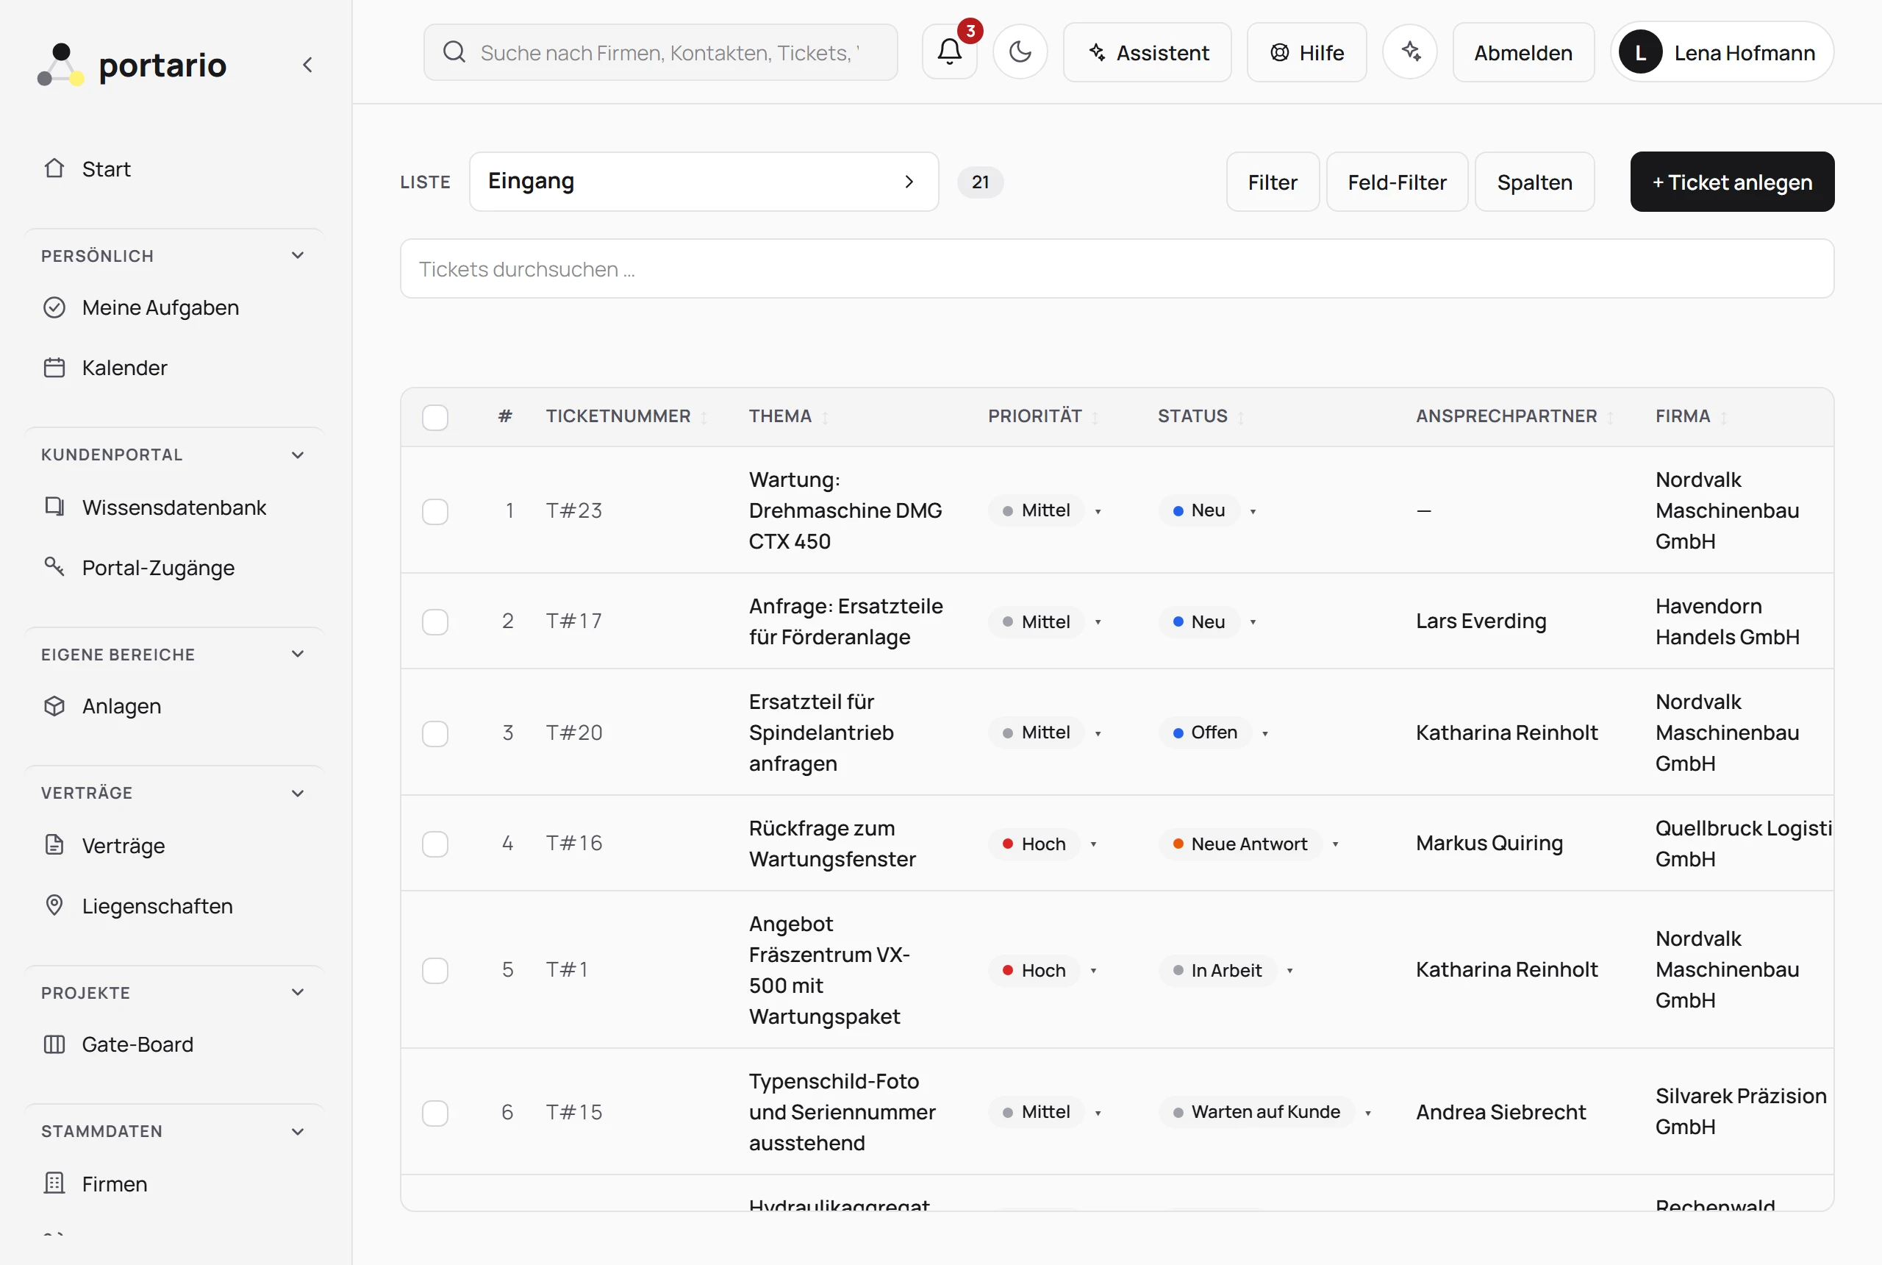Open Meine Aufgaben
Image resolution: width=1882 pixels, height=1265 pixels.
(173, 307)
